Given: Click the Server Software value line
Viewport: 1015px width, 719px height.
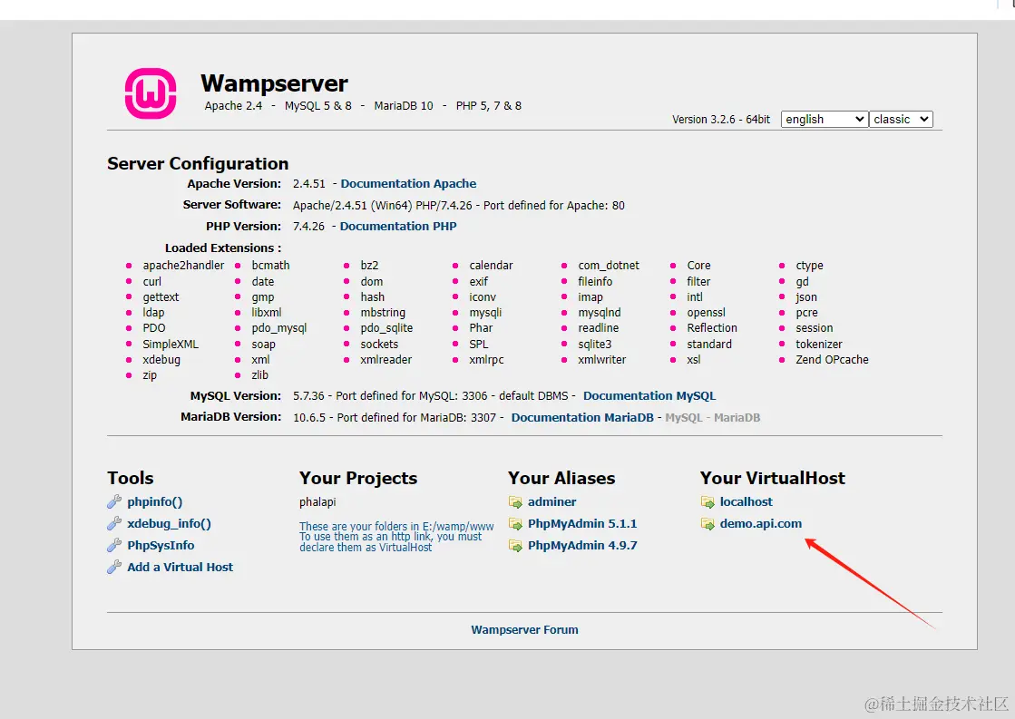Looking at the screenshot, I should point(458,206).
